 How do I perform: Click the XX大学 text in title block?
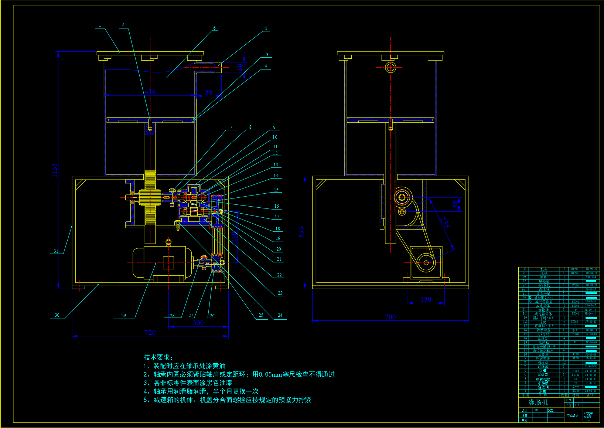[588, 413]
